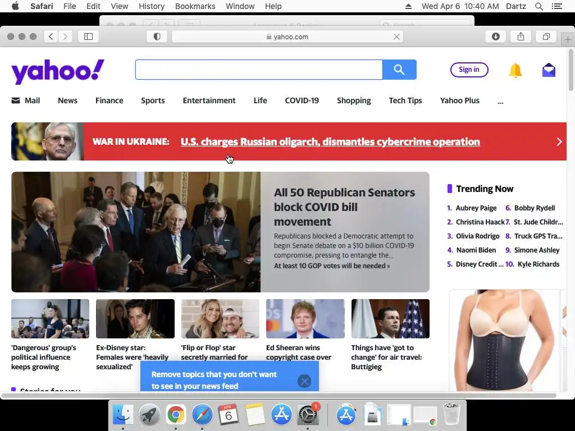Screen dimensions: 575x431
Task: Open System Preferences with update badge
Action: click(x=308, y=415)
